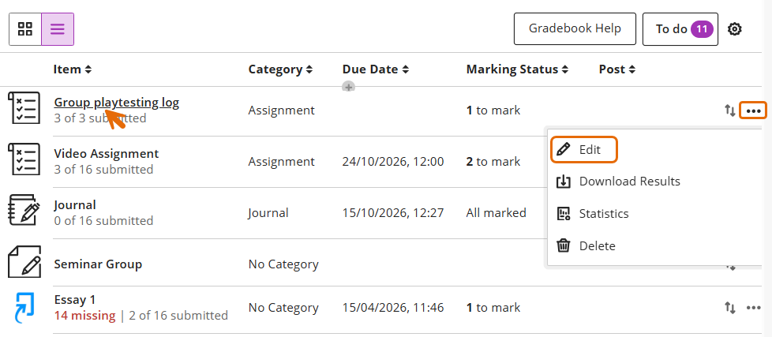Viewport: 772px width, 337px height.
Task: Click reorder arrows for Group playtesting log
Action: (729, 110)
